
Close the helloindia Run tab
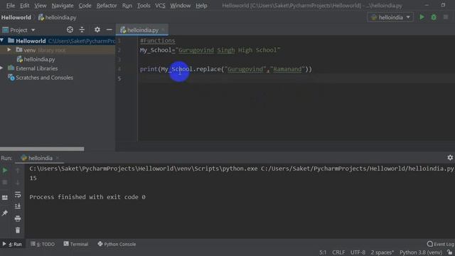click(x=58, y=158)
